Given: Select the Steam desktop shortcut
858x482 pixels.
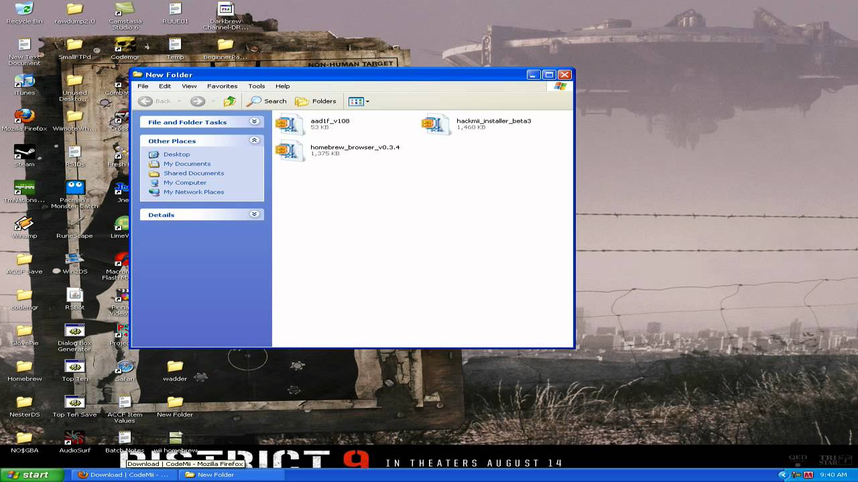Looking at the screenshot, I should (24, 156).
